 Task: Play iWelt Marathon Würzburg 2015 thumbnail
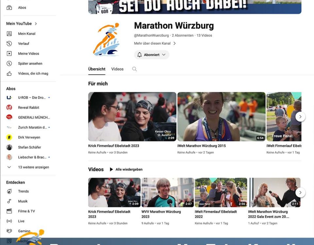pos(221,117)
